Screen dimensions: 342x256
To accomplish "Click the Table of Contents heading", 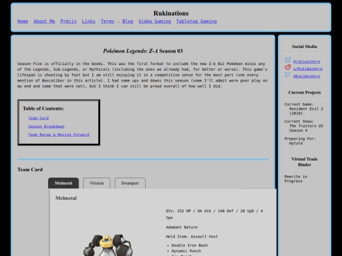I will [43, 109].
